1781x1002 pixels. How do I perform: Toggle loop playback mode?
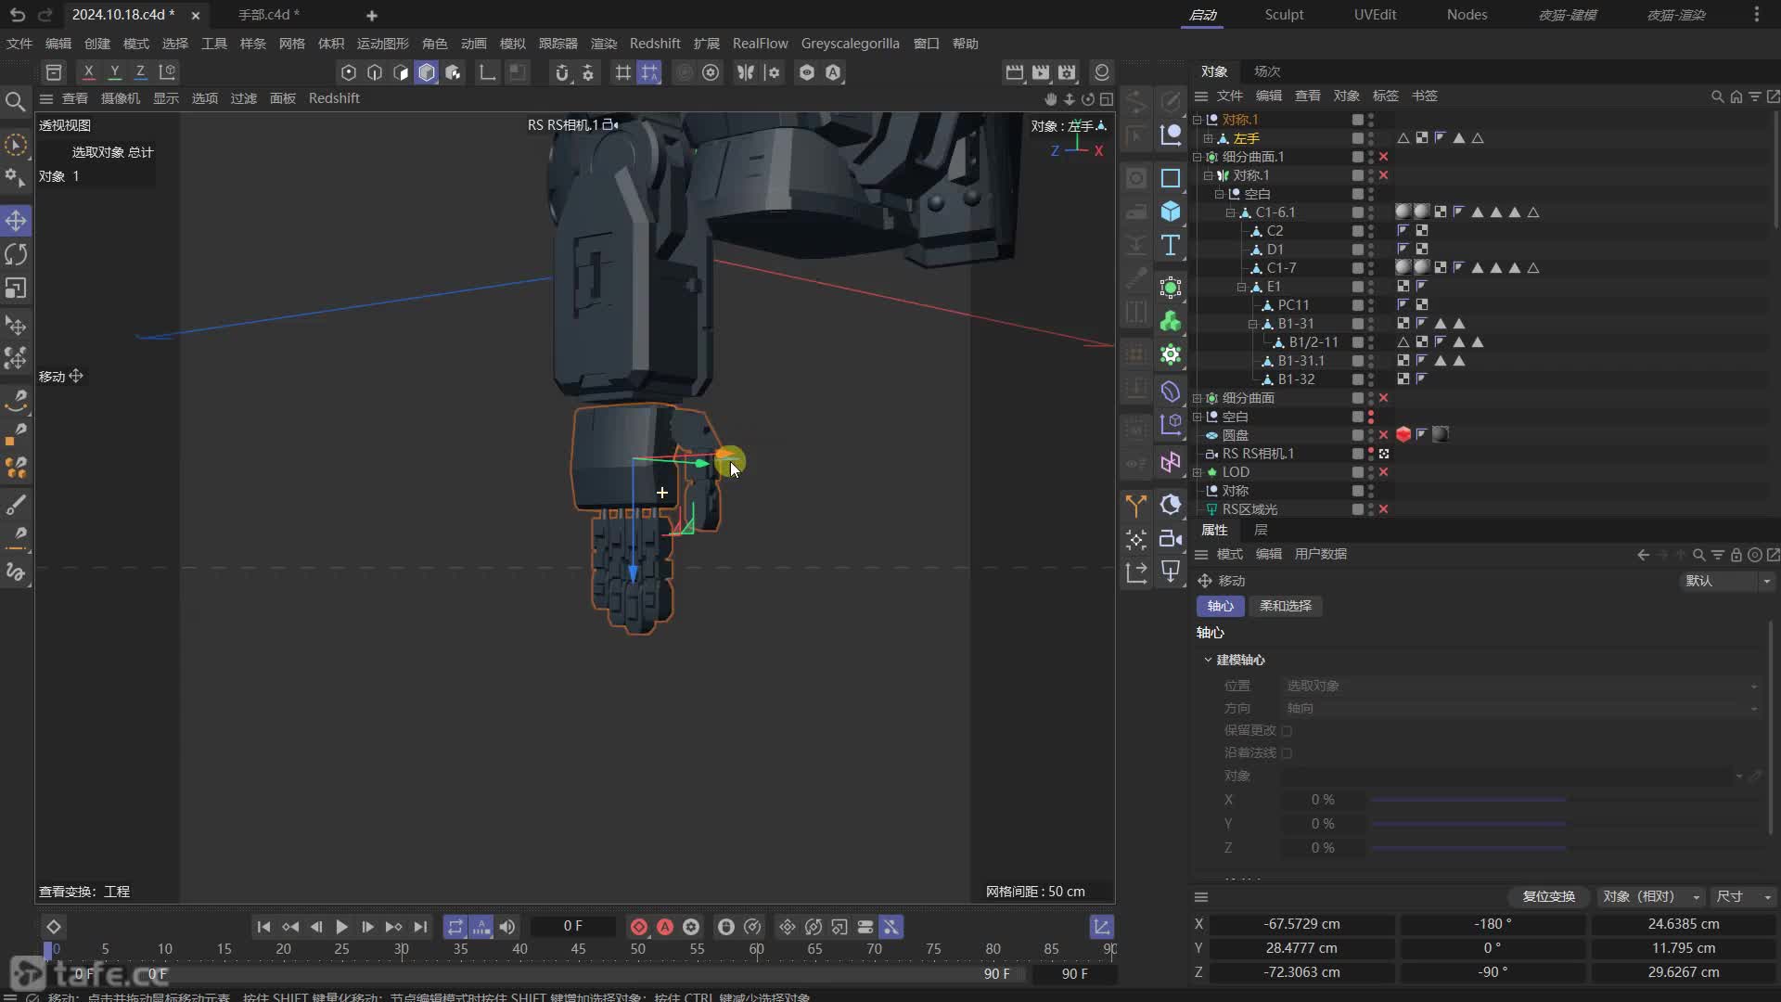click(455, 927)
